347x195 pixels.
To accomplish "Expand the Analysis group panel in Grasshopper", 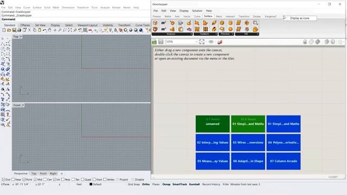I will [x=191, y=34].
